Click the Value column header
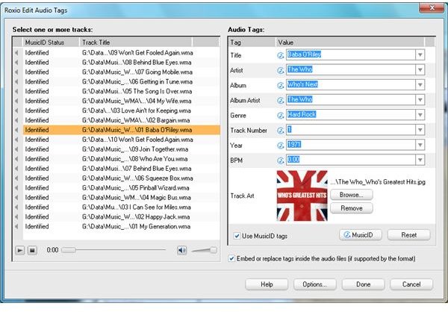Image resolution: width=448 pixels, height=312 pixels. pos(350,43)
